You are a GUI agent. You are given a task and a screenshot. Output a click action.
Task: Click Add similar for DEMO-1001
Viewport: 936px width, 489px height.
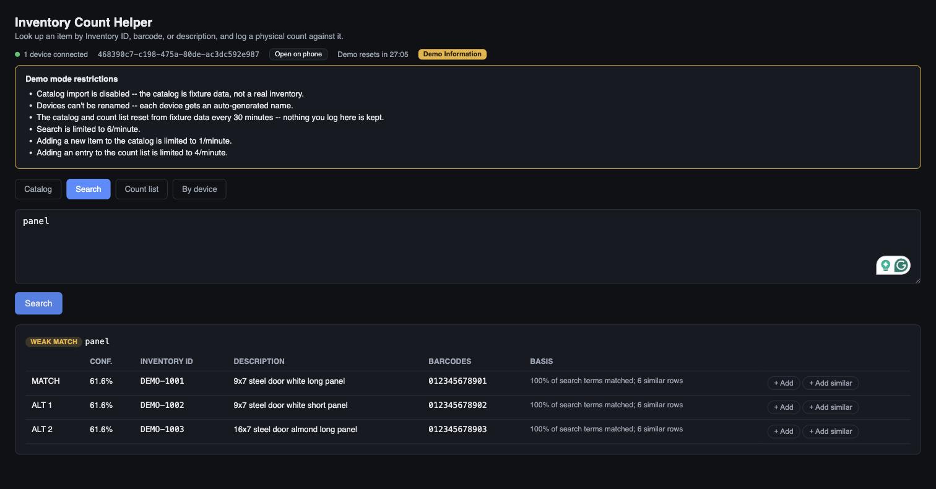click(x=831, y=383)
